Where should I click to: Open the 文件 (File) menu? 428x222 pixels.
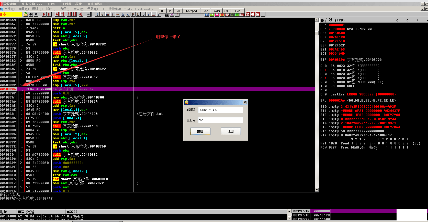[10, 9]
